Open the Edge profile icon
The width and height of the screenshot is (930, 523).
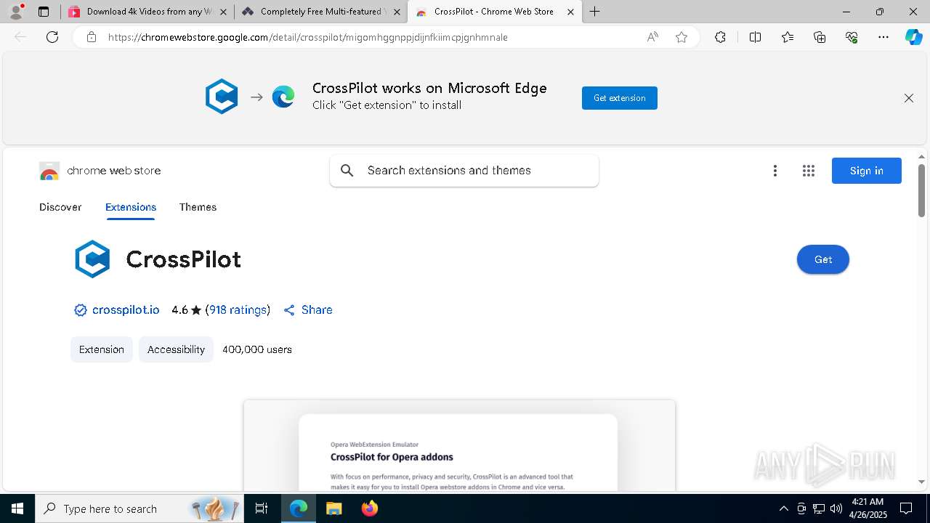pos(16,12)
